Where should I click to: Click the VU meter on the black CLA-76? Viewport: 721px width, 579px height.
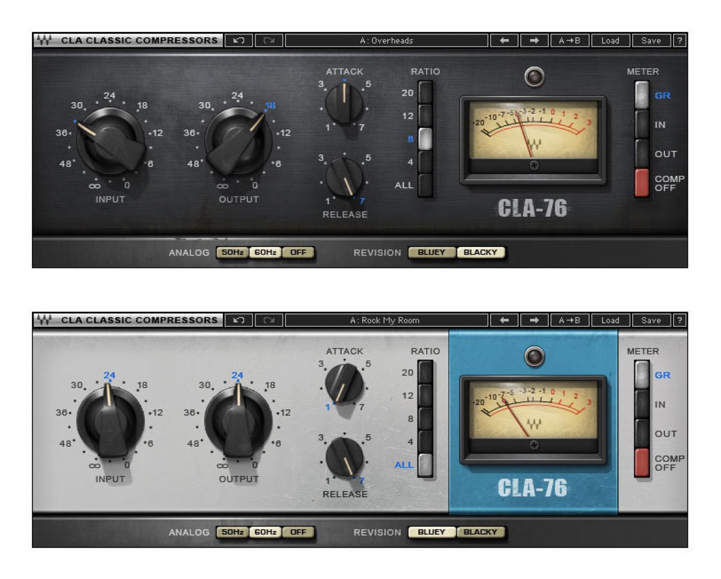[534, 140]
